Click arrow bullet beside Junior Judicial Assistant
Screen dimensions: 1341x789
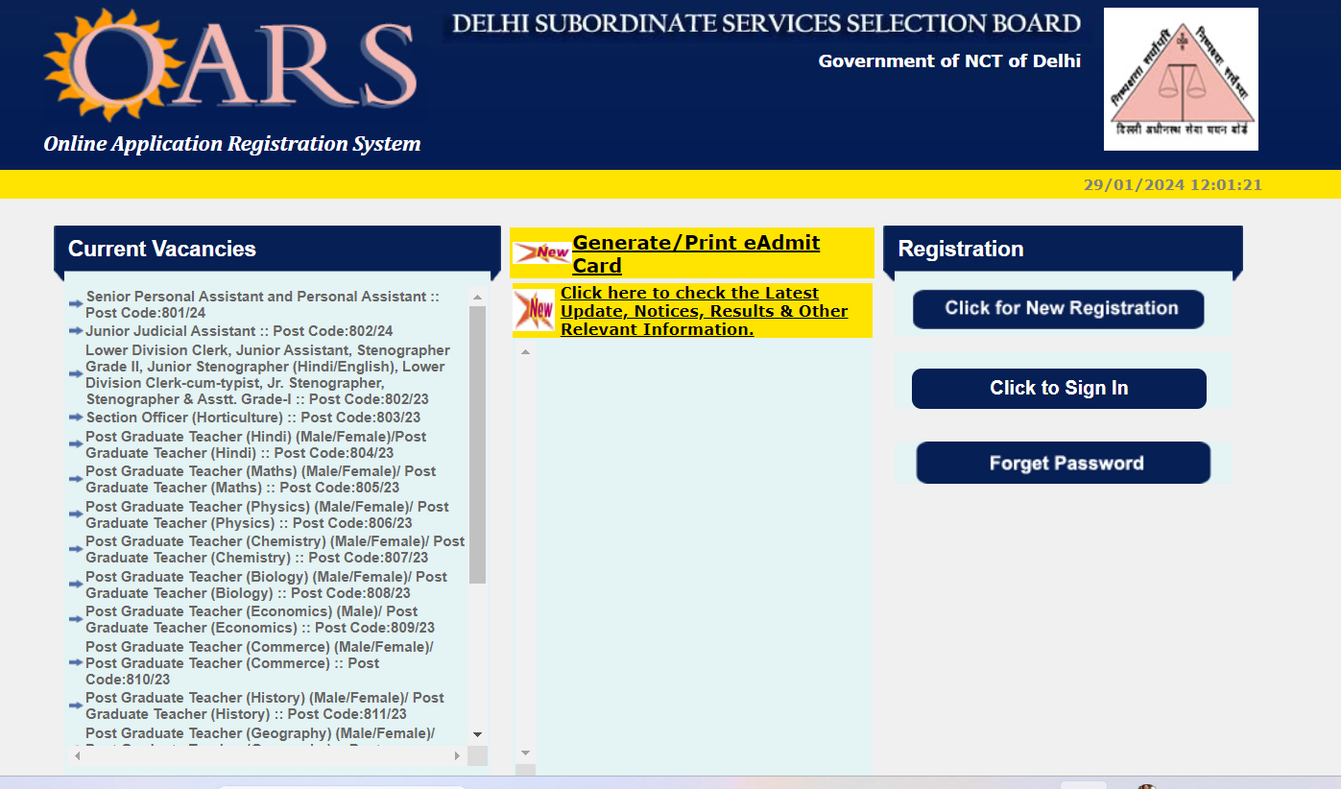click(x=76, y=331)
